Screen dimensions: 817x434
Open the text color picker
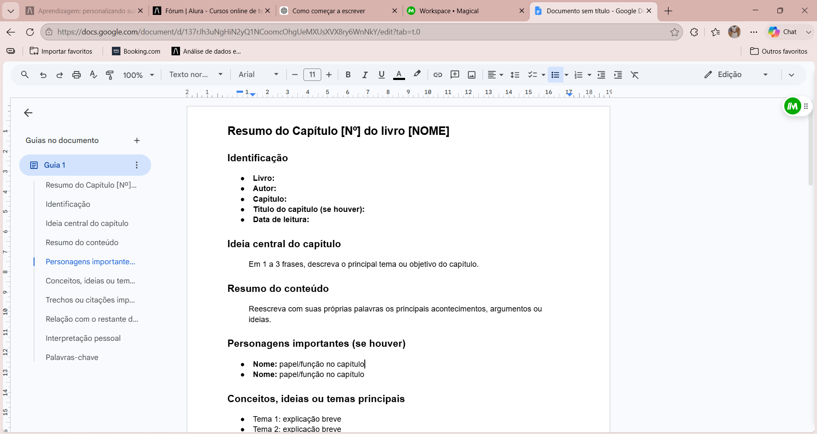399,75
